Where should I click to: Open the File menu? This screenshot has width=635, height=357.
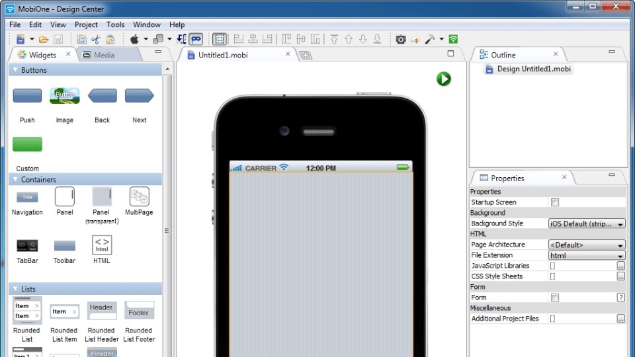[15, 24]
